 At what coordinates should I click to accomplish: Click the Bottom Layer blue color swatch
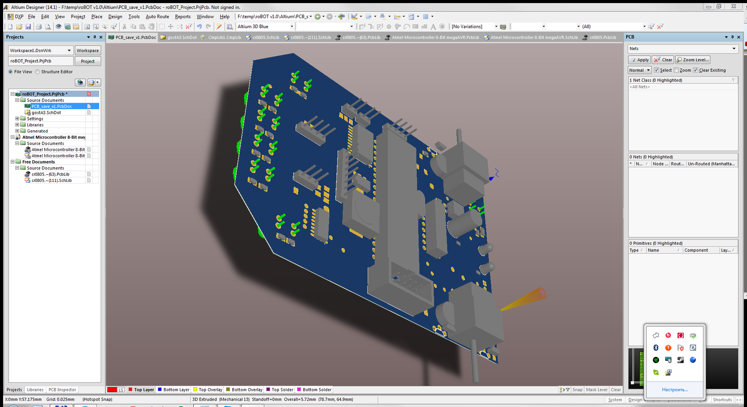pos(160,390)
